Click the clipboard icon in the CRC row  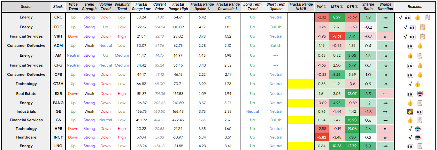pos(427,18)
